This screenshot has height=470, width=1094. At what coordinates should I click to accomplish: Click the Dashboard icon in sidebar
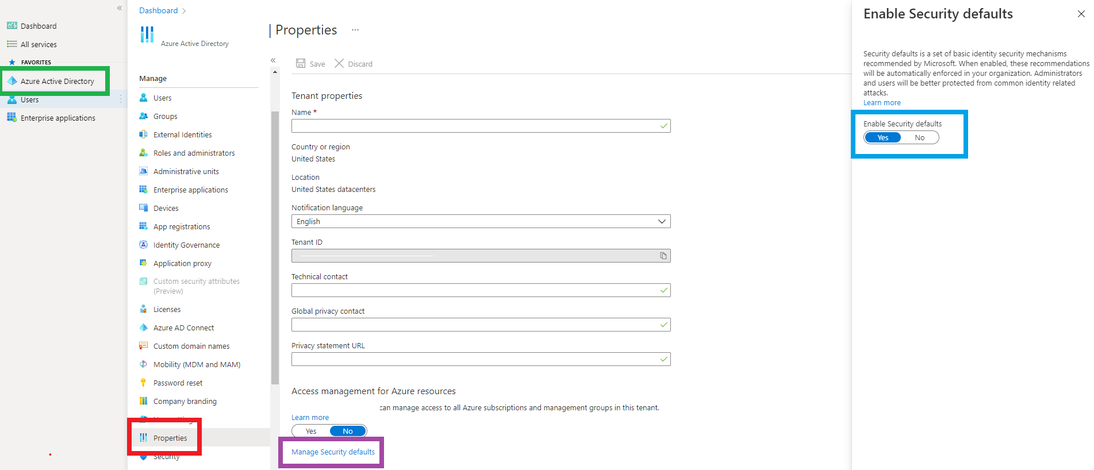tap(12, 26)
